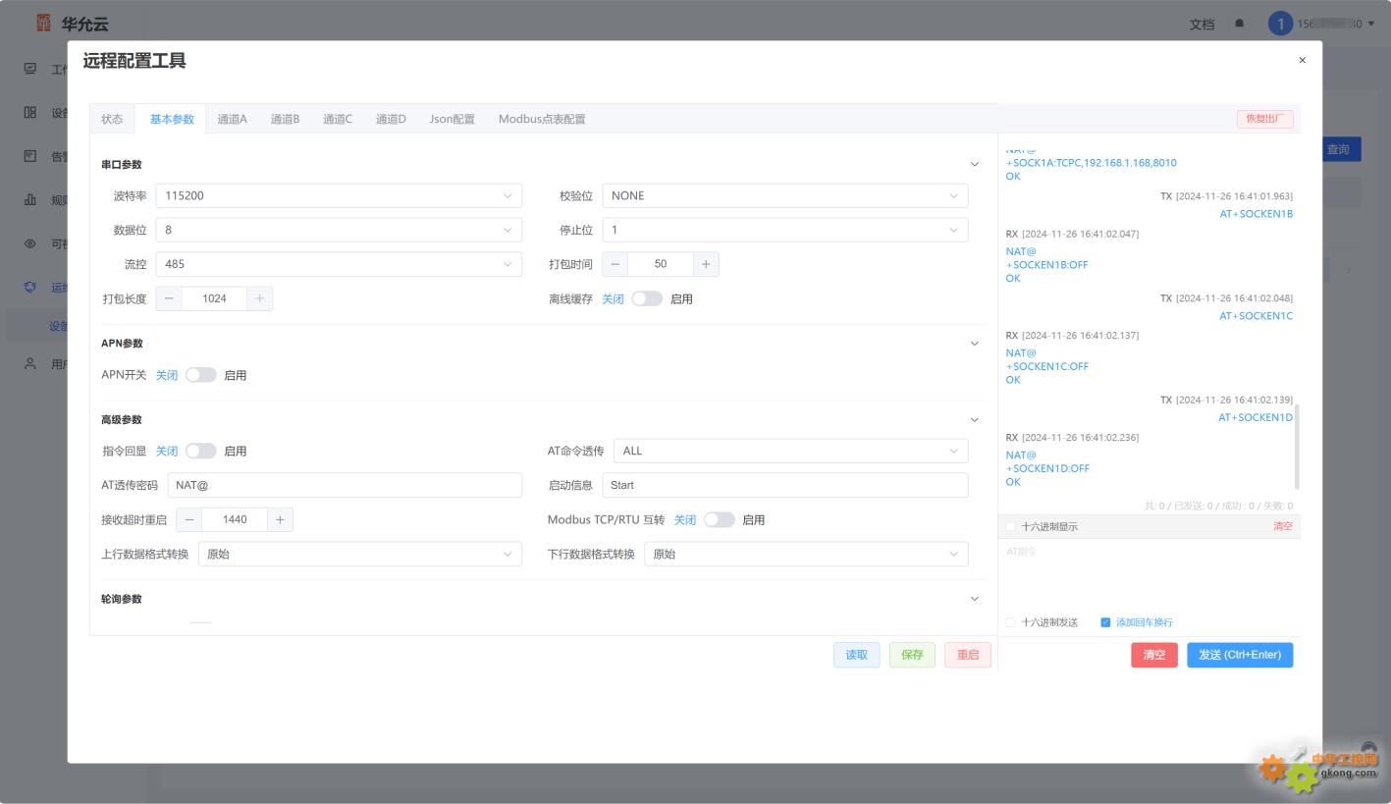Click the plus icon for 接收超时重启
The height and width of the screenshot is (804, 1391).
pyautogui.click(x=280, y=519)
